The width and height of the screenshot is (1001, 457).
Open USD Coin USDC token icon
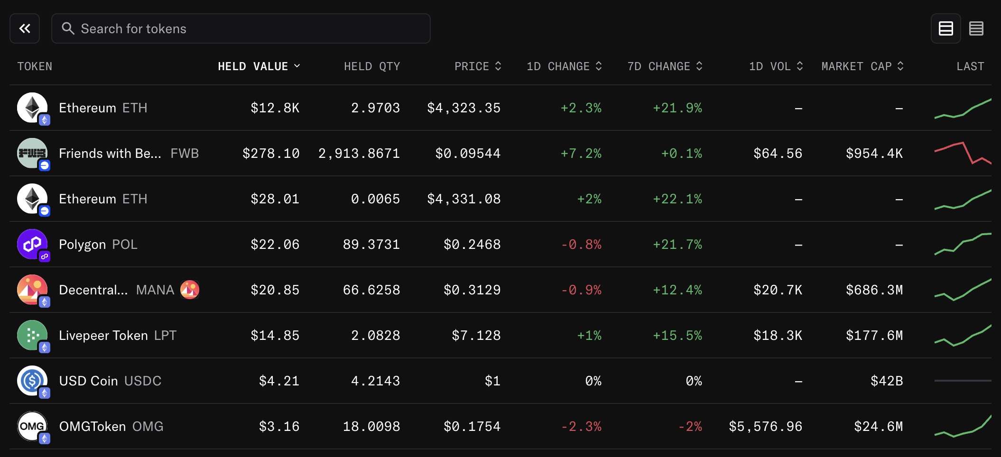[x=32, y=381]
